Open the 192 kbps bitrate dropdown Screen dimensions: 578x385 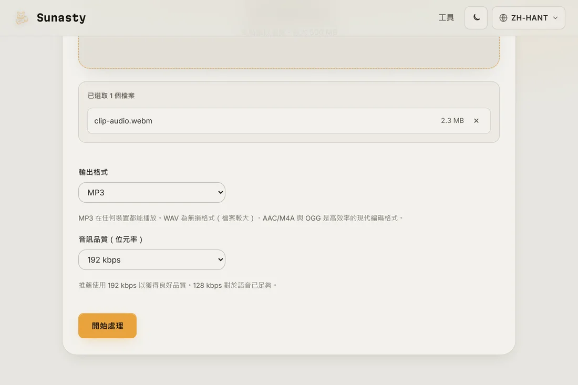[x=152, y=260]
